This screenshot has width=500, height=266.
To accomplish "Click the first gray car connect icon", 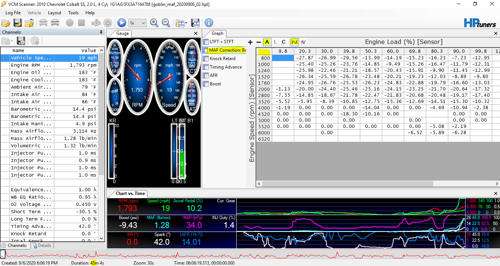I will 43,23.
